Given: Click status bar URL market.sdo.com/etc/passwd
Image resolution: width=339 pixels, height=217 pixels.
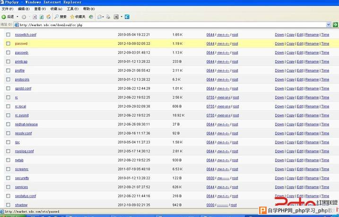Looking at the screenshot, I should coord(32,212).
